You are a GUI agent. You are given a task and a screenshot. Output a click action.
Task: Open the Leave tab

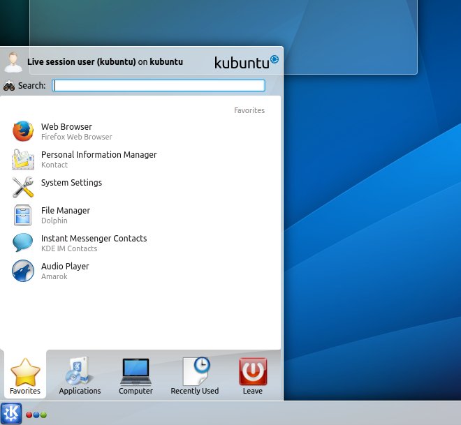pos(252,376)
